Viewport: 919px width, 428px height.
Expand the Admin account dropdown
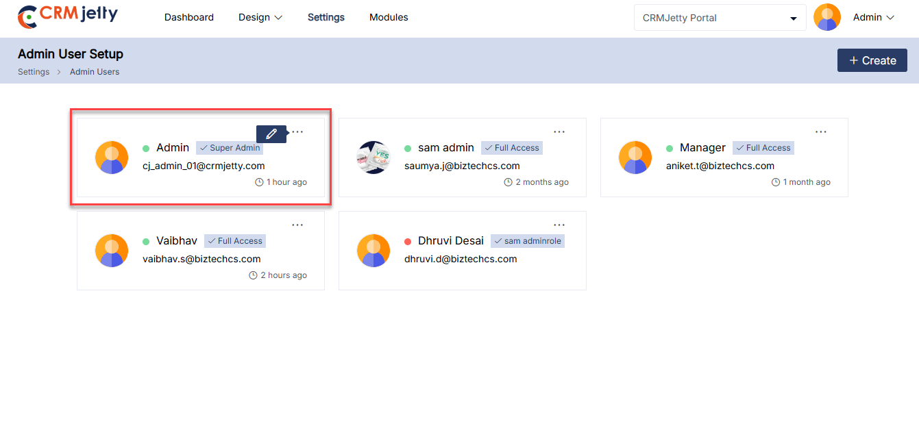tap(874, 18)
